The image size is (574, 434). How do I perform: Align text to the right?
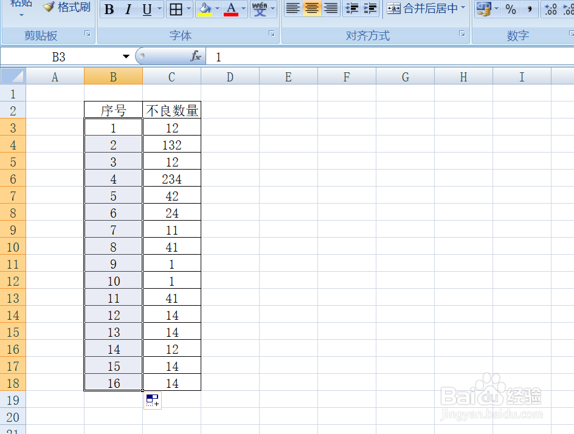pyautogui.click(x=331, y=8)
